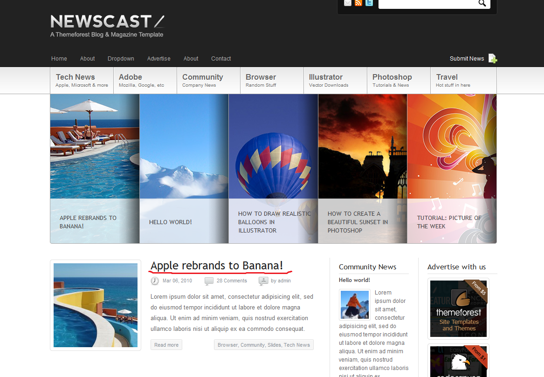The height and width of the screenshot is (377, 544).
Task: Click slide caption Apple Rebrands to Banana!
Action: (88, 222)
